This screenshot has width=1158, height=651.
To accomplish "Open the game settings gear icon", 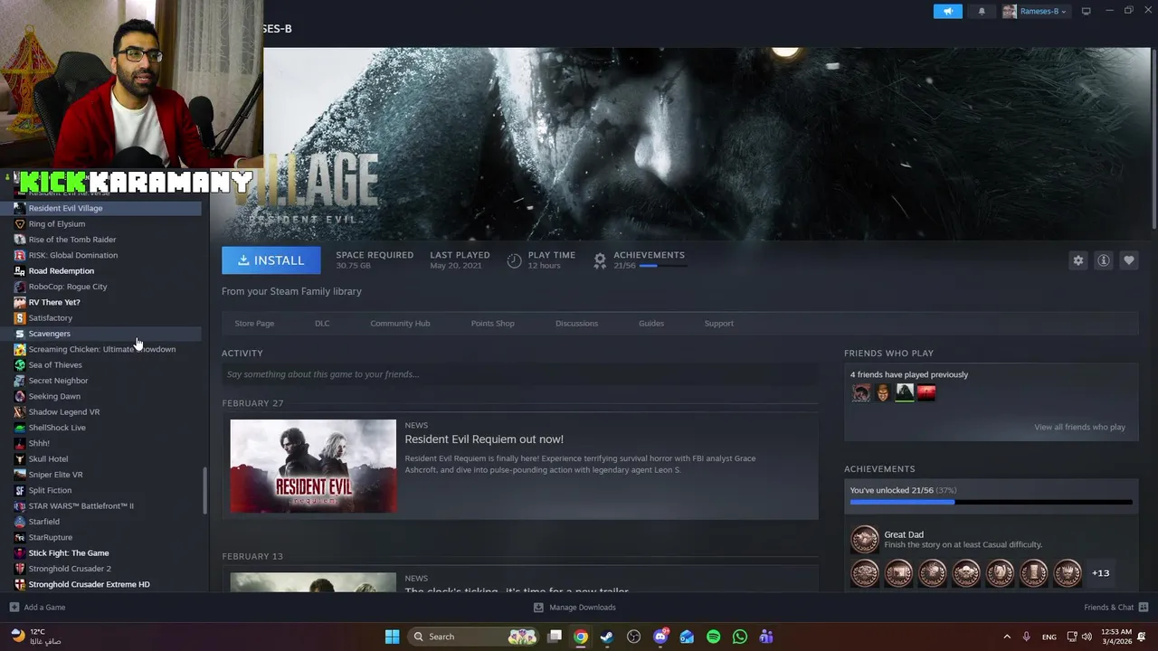I will [1077, 260].
